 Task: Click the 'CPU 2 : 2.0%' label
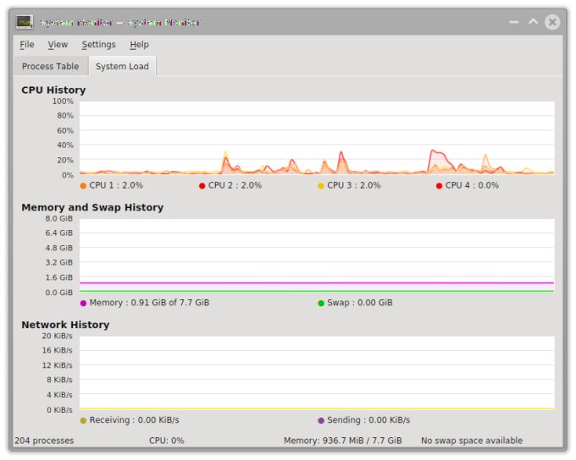(x=235, y=186)
